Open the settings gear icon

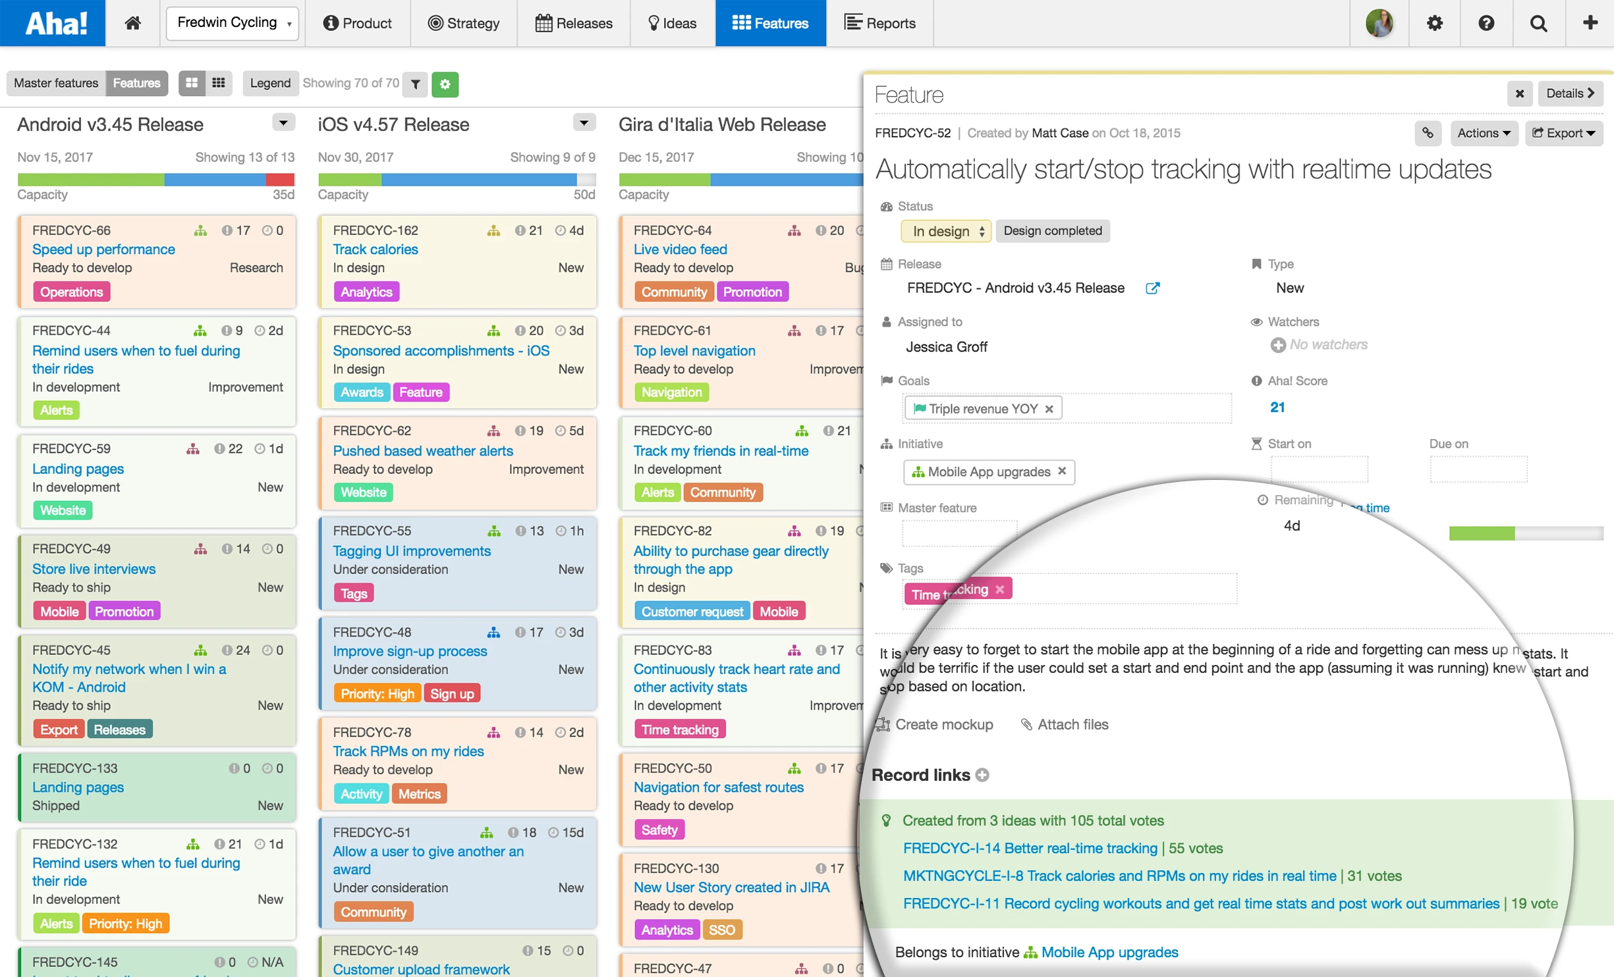[1434, 23]
